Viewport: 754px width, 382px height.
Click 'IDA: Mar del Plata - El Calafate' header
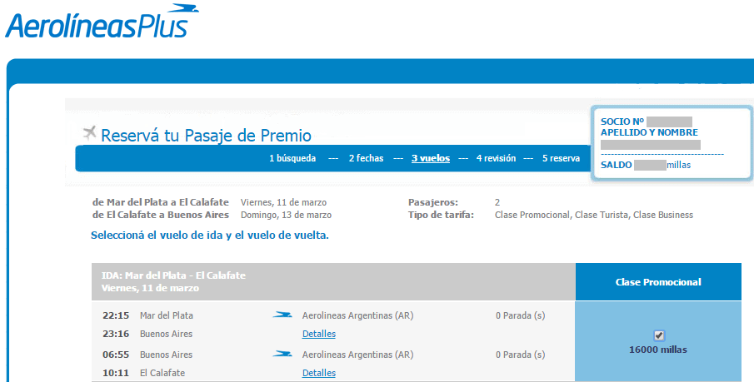coord(173,275)
